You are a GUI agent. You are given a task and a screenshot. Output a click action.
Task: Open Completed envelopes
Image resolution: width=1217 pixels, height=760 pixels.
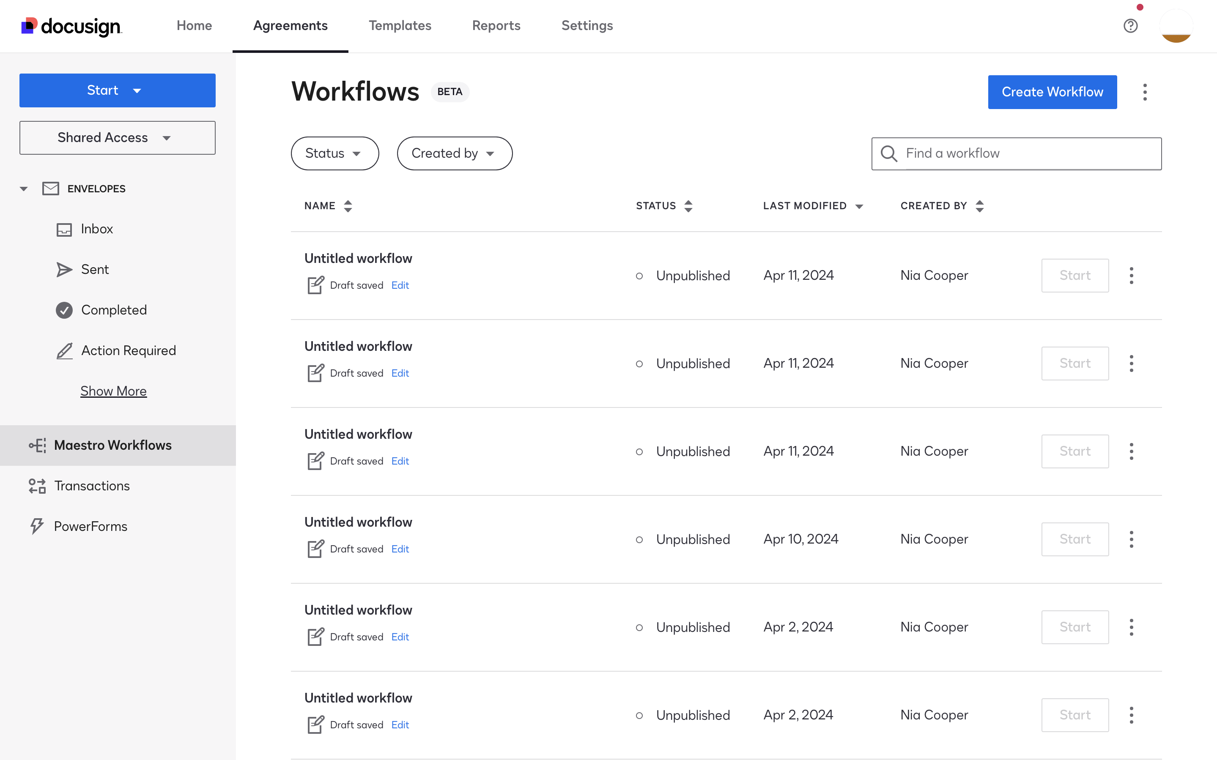pyautogui.click(x=114, y=310)
